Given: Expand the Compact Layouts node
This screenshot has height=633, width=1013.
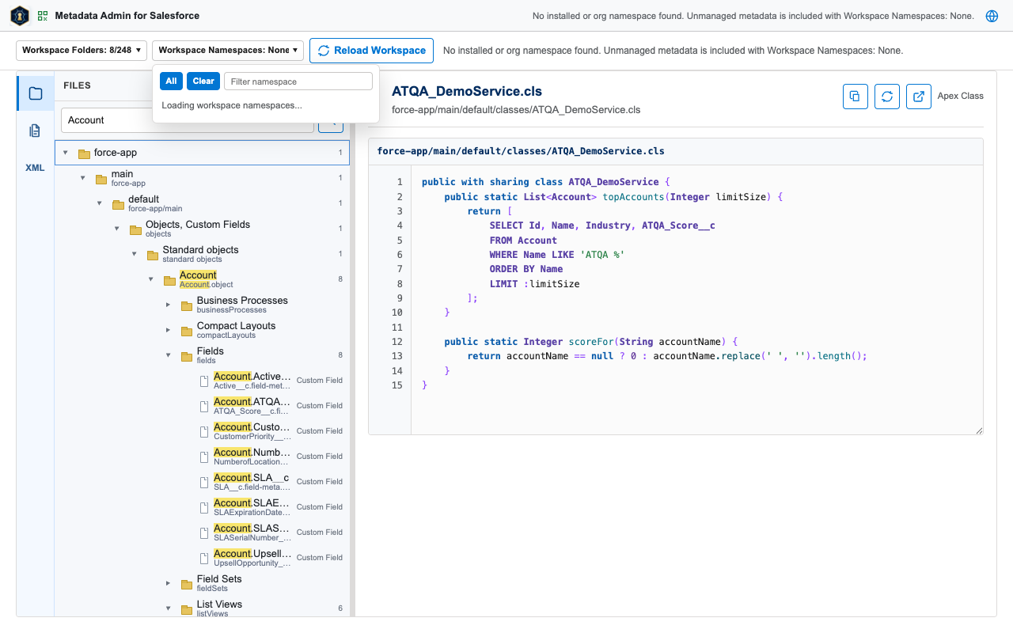Looking at the screenshot, I should [x=168, y=330].
